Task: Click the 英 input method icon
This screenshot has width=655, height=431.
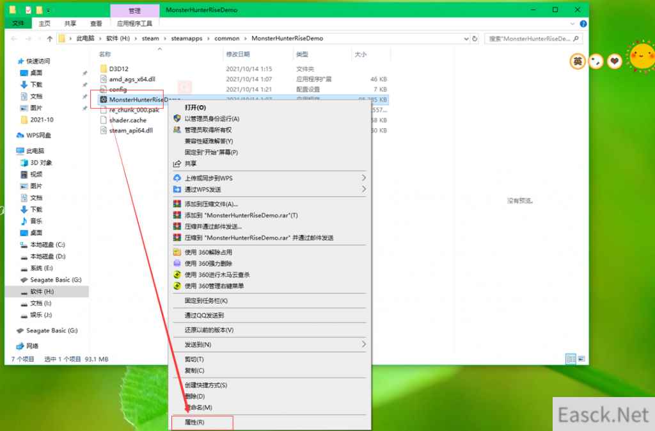Action: click(x=578, y=62)
